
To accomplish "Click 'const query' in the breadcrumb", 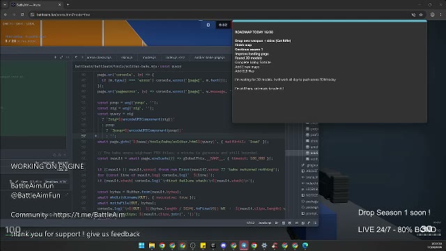I will click(x=171, y=66).
